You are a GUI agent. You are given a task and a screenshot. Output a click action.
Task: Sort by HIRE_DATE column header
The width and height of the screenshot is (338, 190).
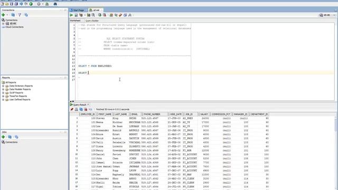[175, 114]
